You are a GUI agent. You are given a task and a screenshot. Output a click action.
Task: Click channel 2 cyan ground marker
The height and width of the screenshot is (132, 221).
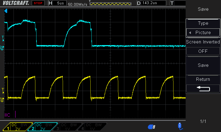coord(2,48)
